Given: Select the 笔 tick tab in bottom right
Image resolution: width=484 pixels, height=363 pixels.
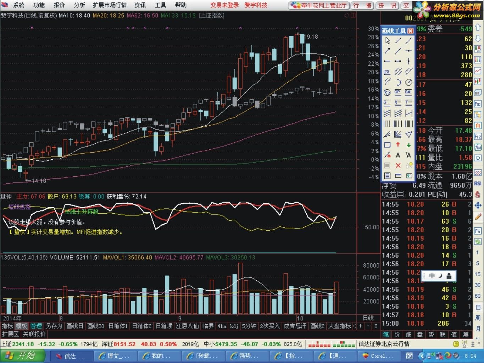Looking at the screenshot, I should [386, 335].
